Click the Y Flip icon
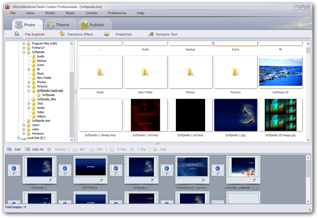Viewport: 318px width, 218px height. tap(132, 149)
